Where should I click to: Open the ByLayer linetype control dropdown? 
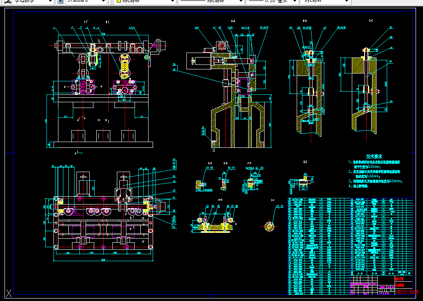(211, 1)
